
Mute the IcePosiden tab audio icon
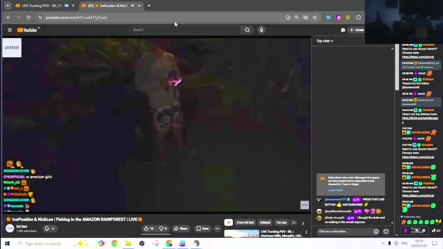point(132,6)
